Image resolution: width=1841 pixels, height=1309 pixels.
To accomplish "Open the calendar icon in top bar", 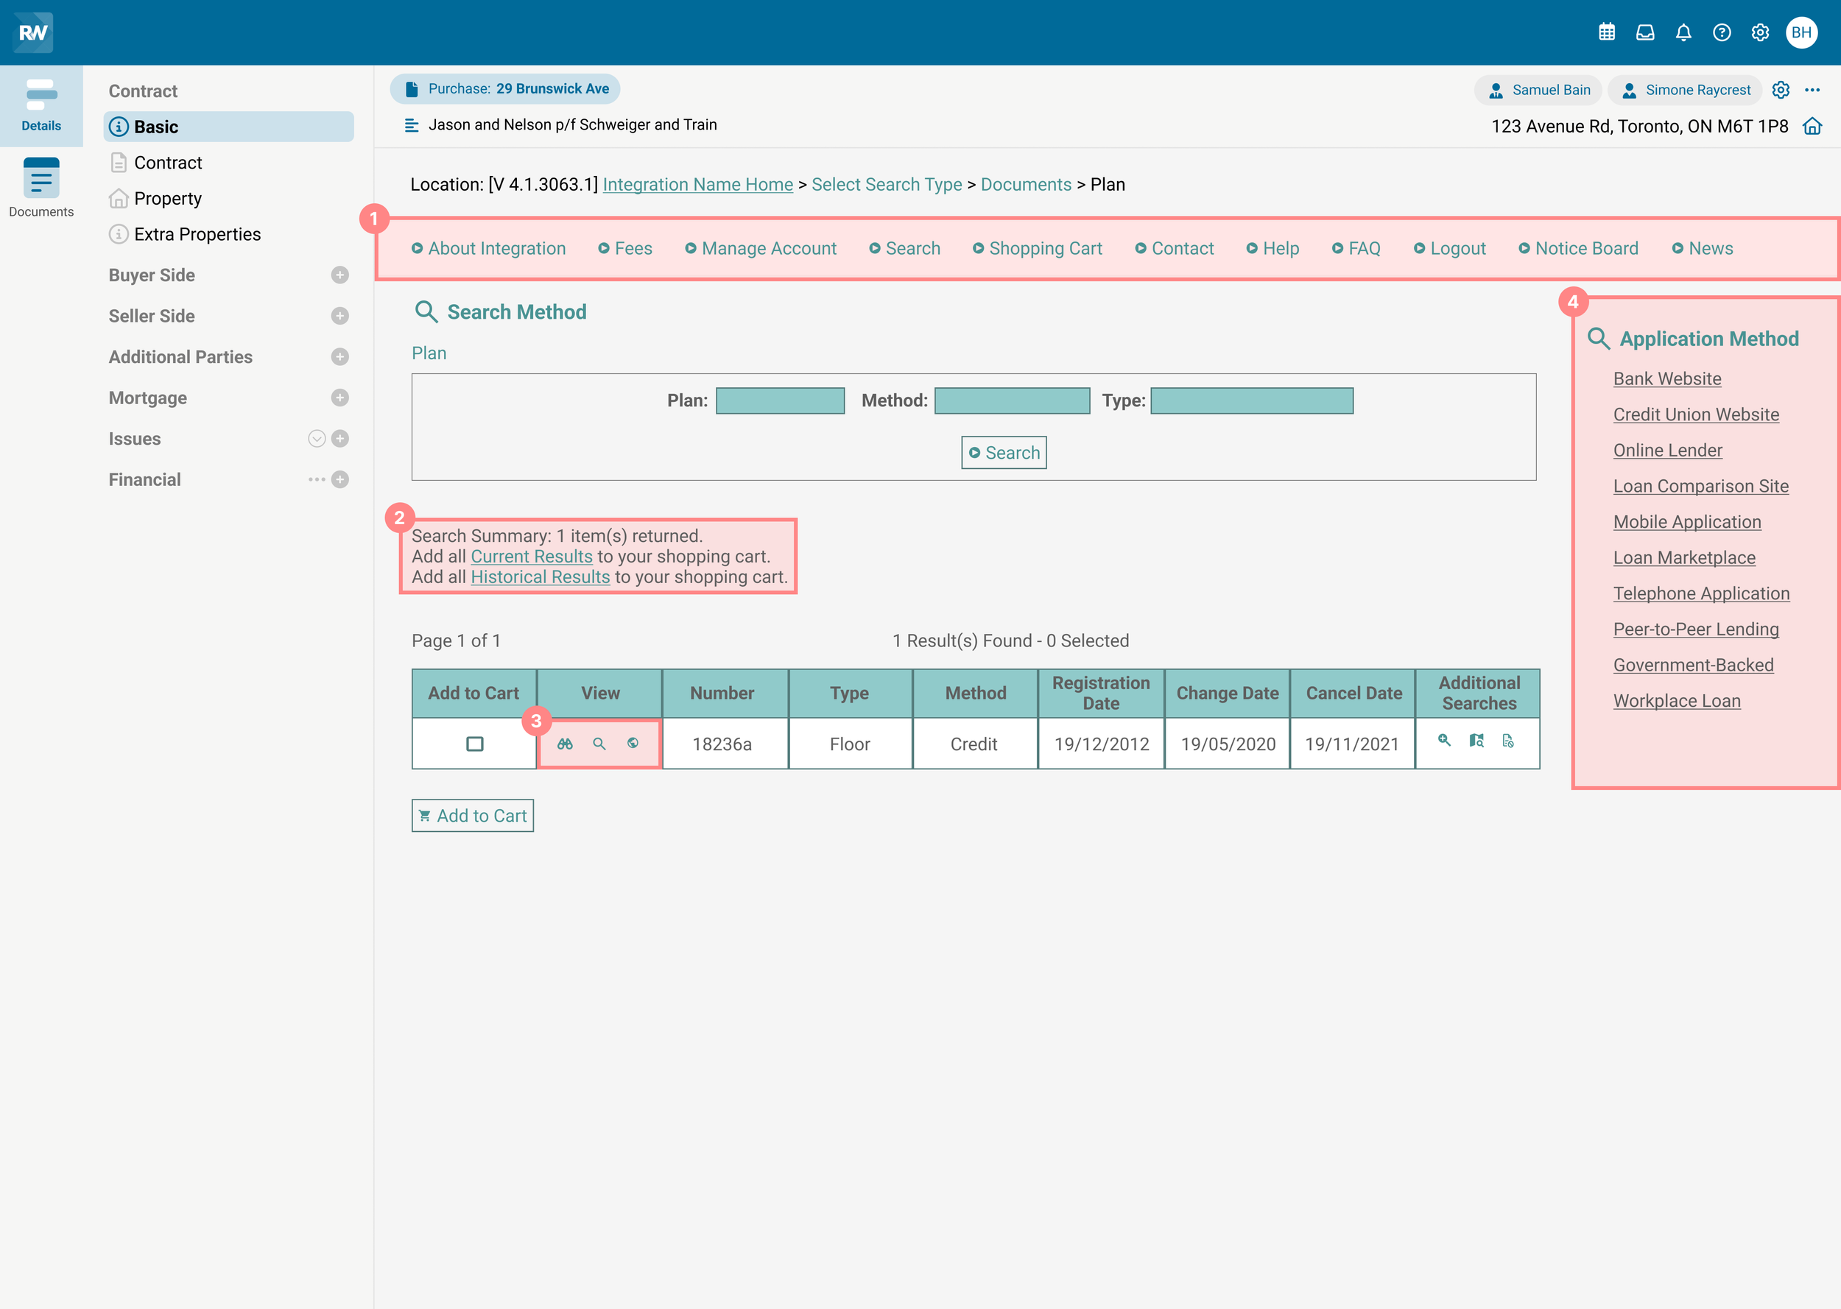I will (1606, 32).
